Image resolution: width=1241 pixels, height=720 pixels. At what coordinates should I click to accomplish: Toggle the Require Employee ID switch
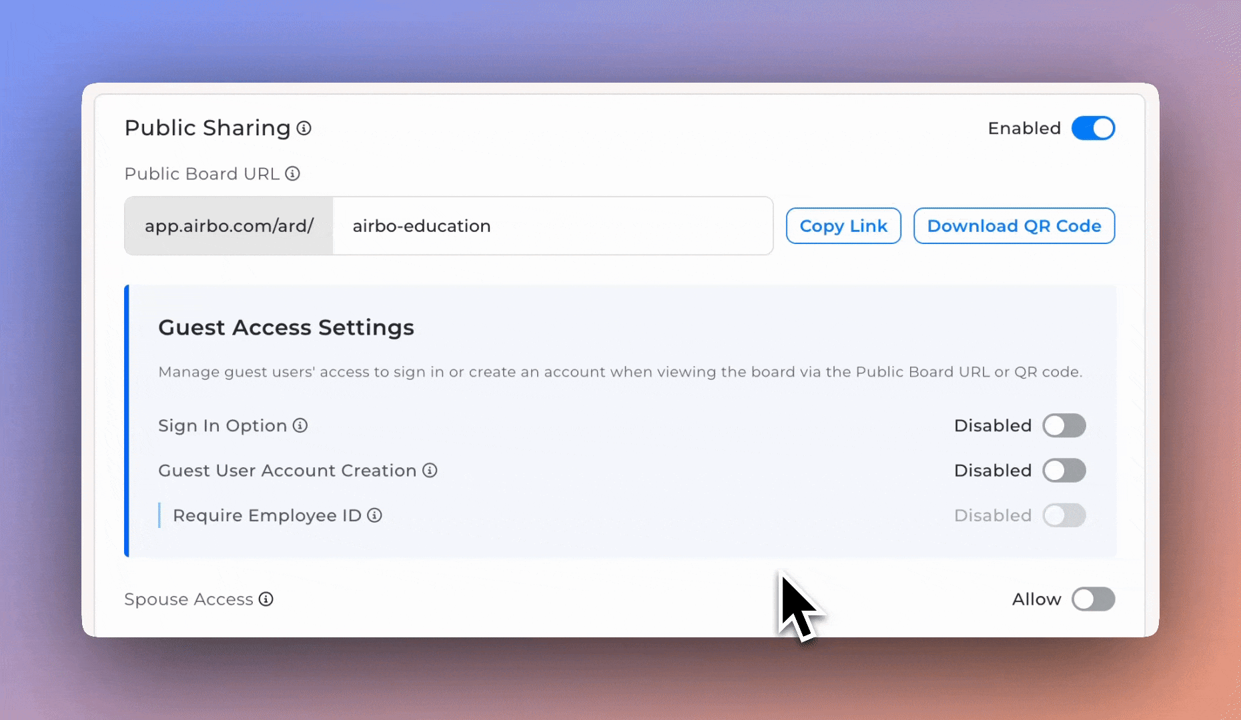[x=1064, y=515]
